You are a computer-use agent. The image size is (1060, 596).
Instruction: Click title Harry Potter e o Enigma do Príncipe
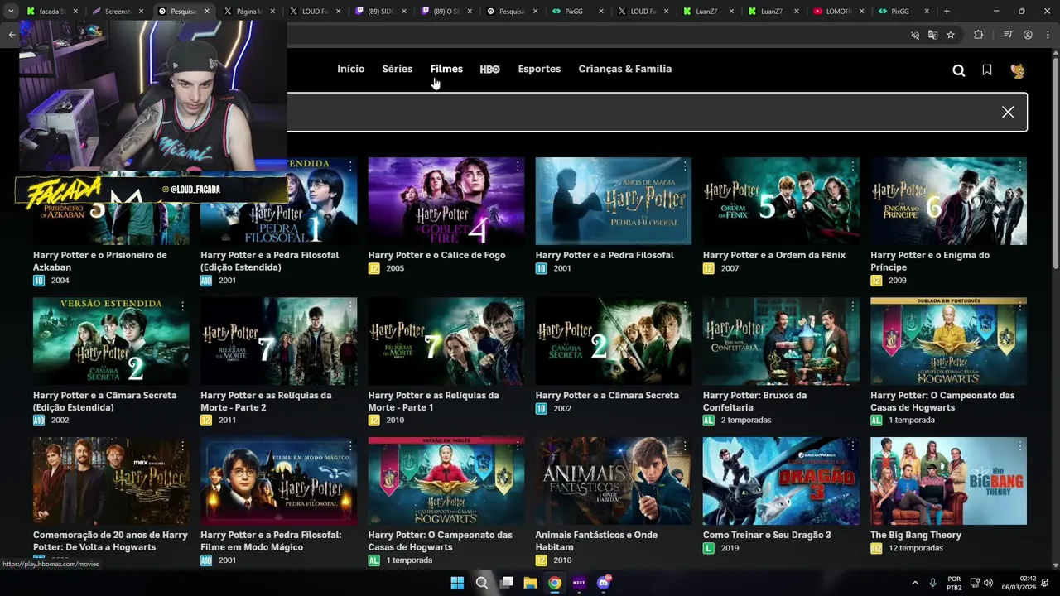tap(929, 261)
